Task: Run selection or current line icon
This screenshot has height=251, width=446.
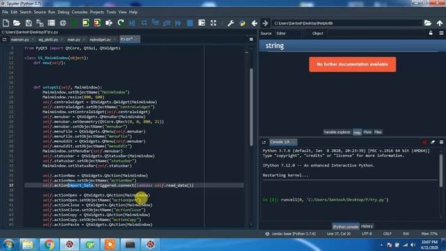Action: point(109,23)
